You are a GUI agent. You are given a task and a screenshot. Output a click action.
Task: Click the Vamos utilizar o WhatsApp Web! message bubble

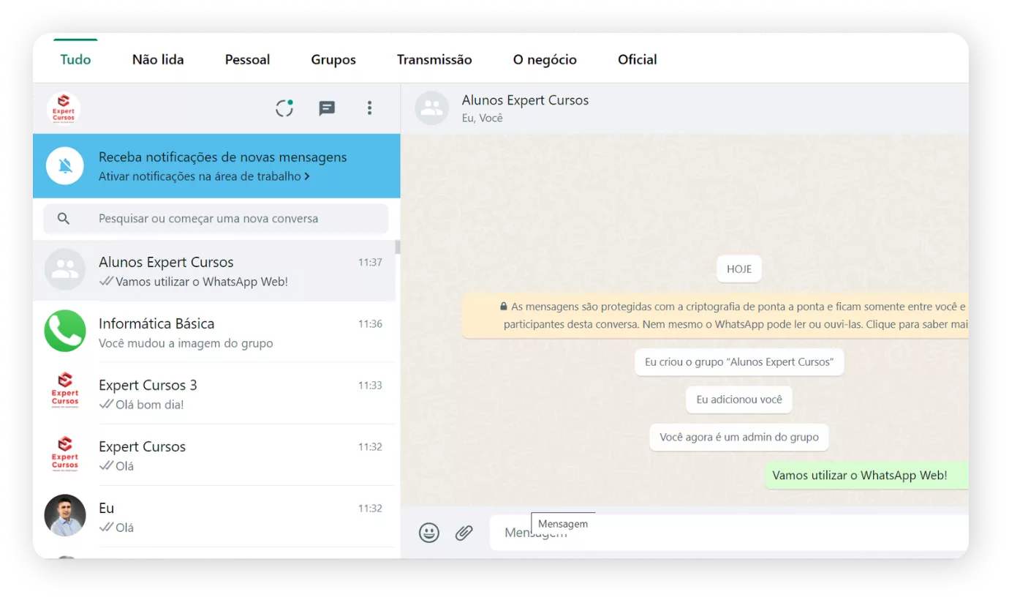[x=866, y=476]
